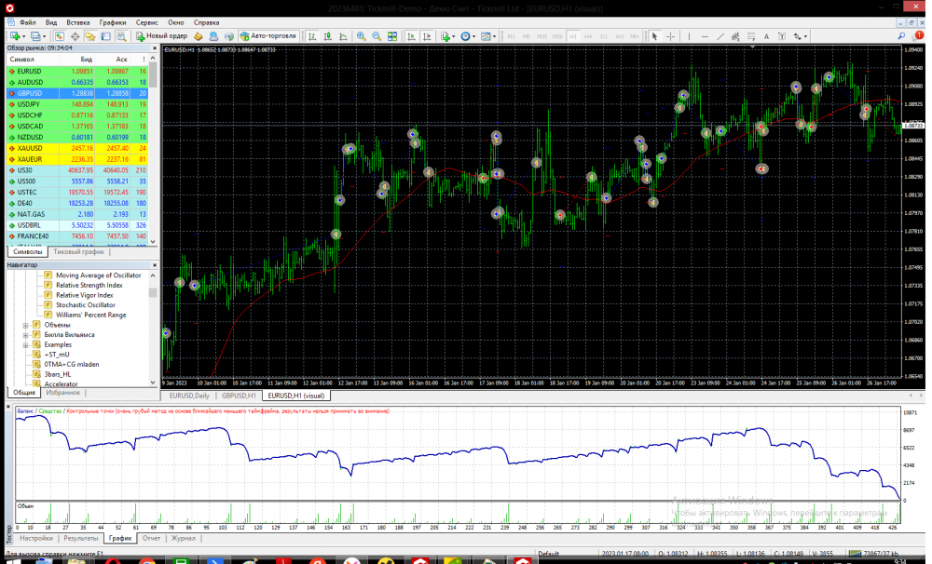The height and width of the screenshot is (564, 932).
Task: Open the Отчет tester tab
Action: 152,538
